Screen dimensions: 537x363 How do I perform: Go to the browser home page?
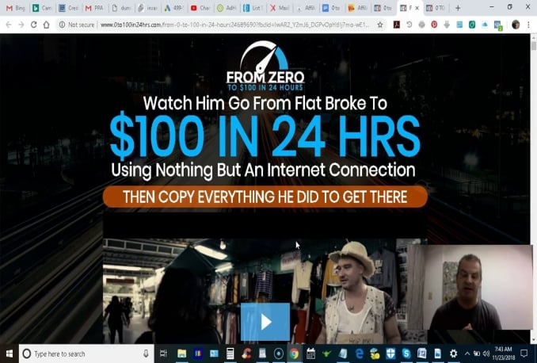[46, 25]
